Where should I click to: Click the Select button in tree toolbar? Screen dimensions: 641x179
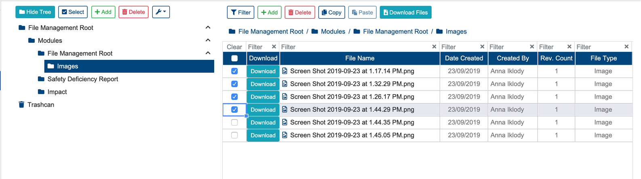[x=73, y=12]
